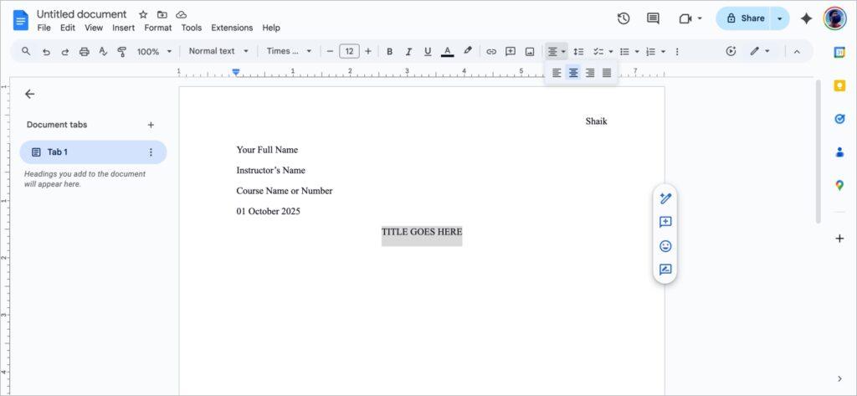Click the print icon in toolbar
The image size is (857, 396).
click(84, 51)
